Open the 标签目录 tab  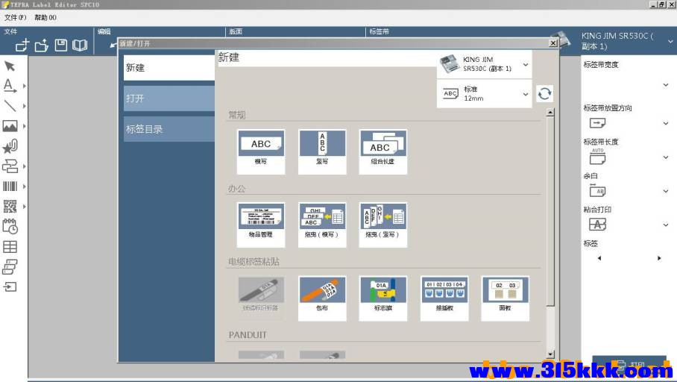coord(169,129)
